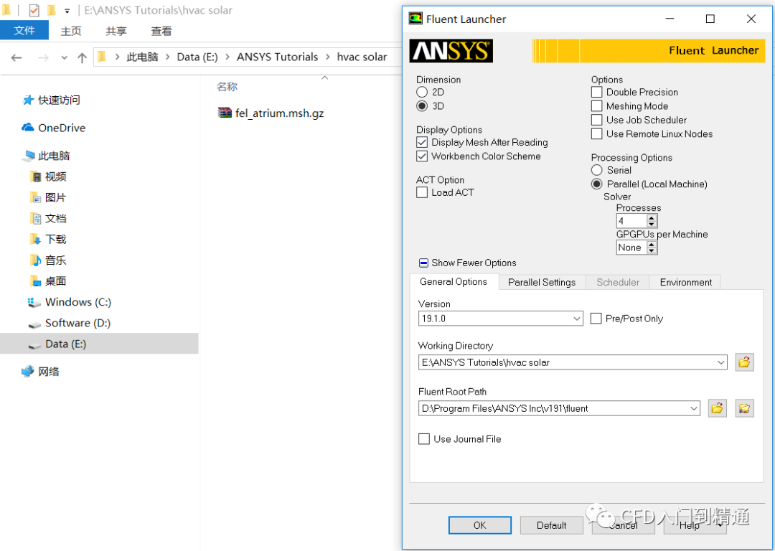The height and width of the screenshot is (551, 775).
Task: Open the Fluent Root Path dropdown arrow
Action: click(x=693, y=408)
